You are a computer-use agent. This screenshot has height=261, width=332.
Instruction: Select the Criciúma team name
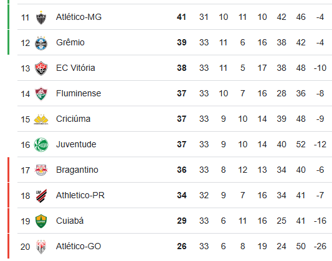(74, 119)
